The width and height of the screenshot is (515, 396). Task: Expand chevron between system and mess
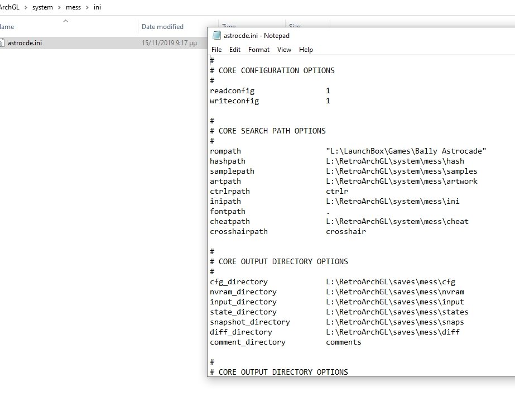59,7
